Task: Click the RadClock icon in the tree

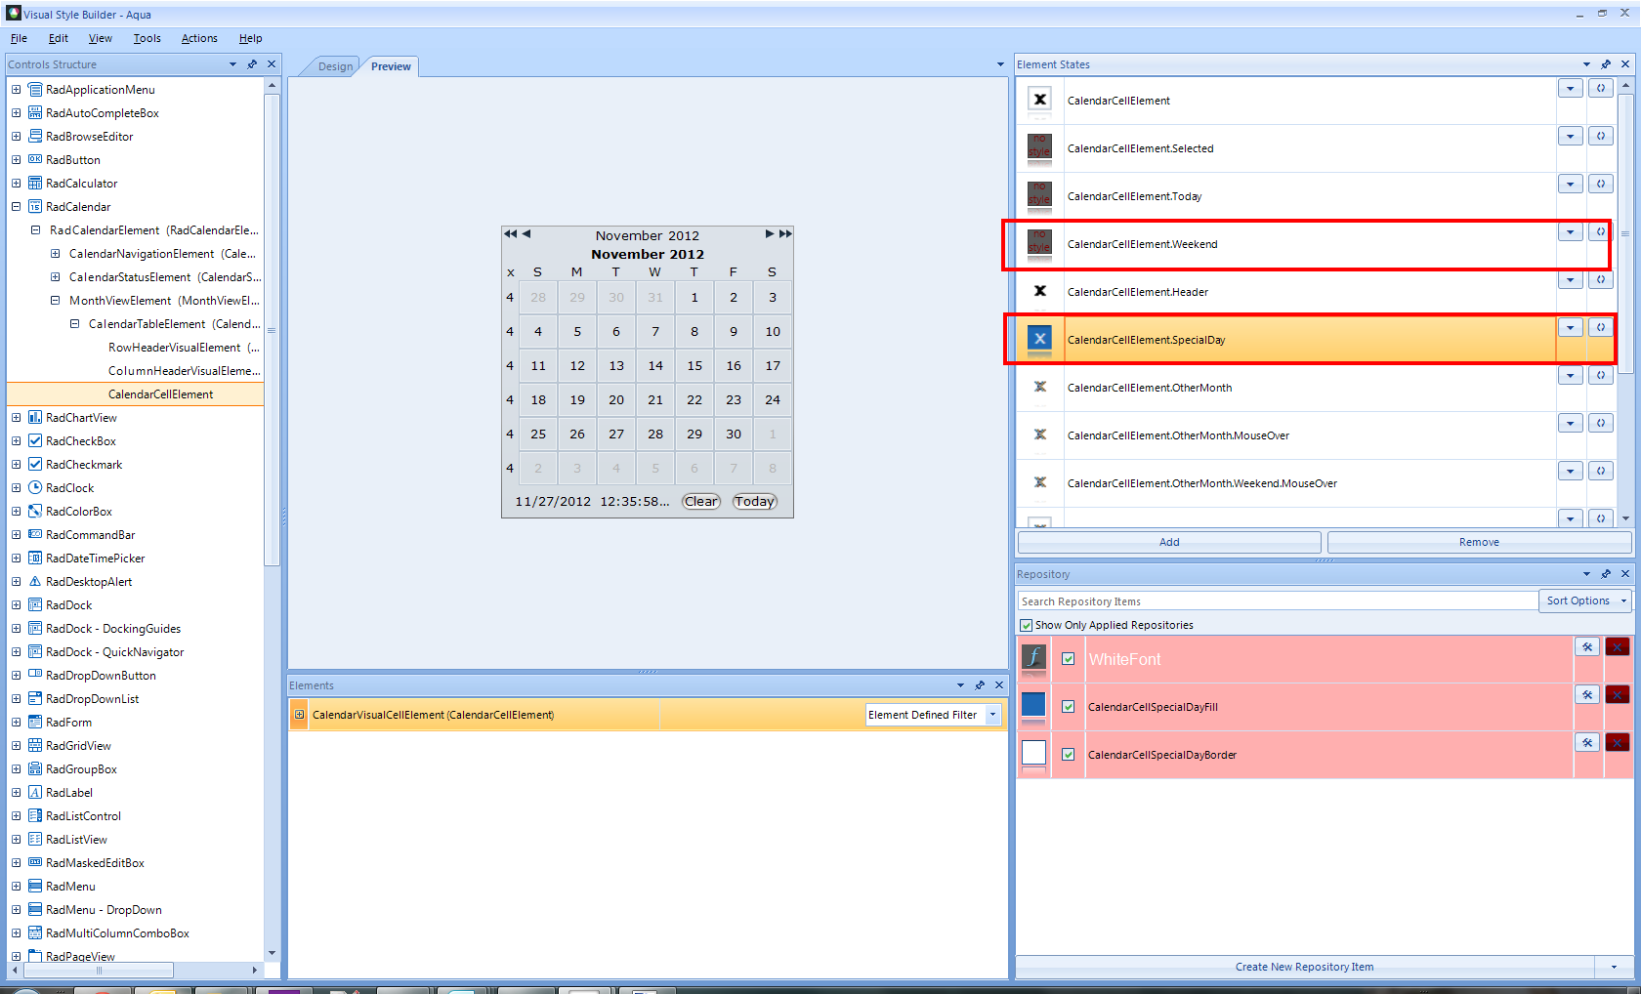Action: tap(35, 487)
